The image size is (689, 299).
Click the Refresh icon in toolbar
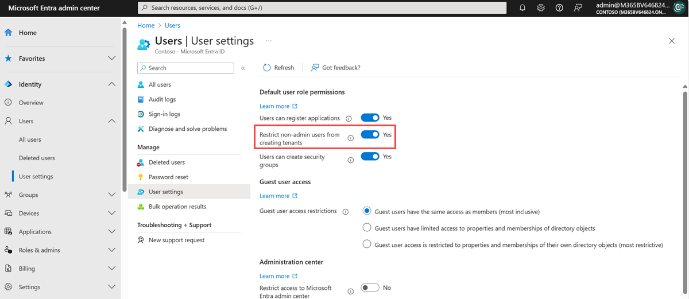click(267, 68)
